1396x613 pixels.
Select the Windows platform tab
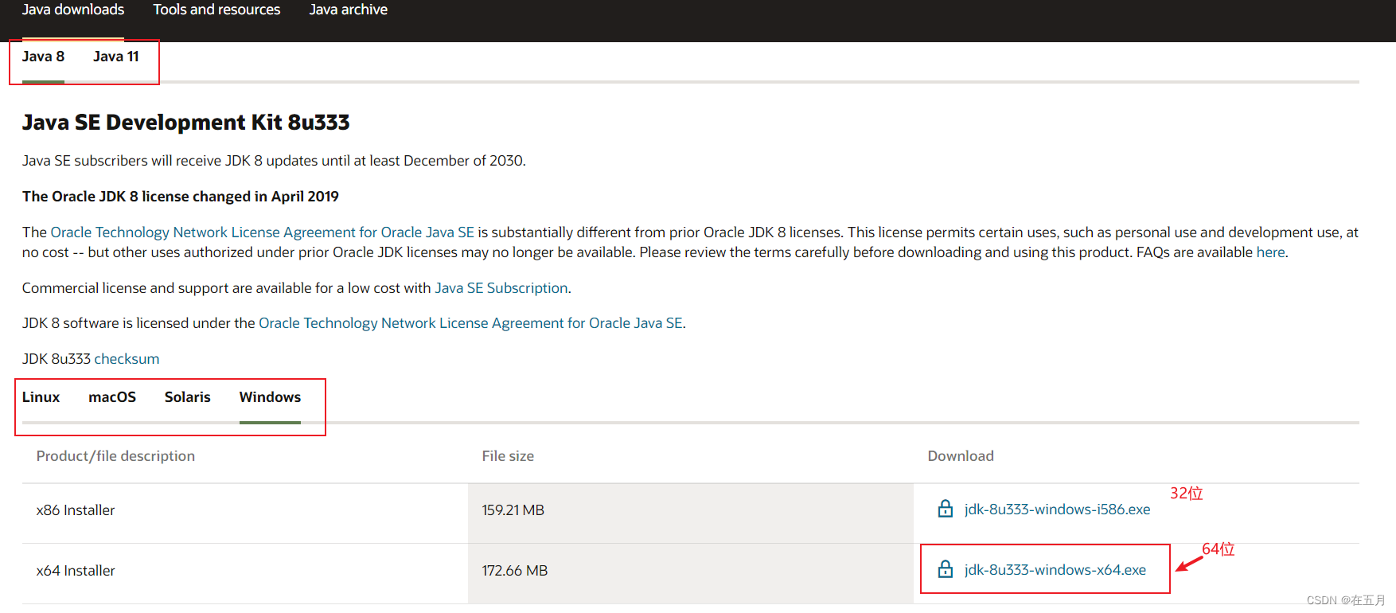(x=270, y=397)
